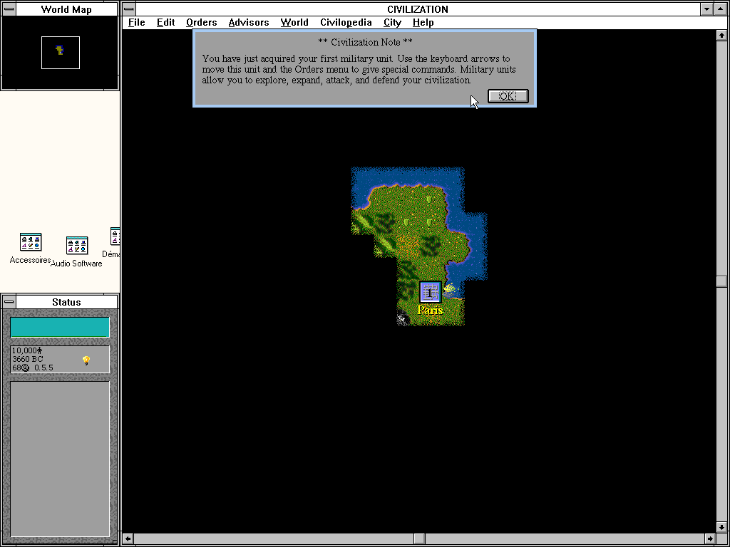The height and width of the screenshot is (547, 730).
Task: Click the teal color bar in Status
Action: tap(60, 328)
